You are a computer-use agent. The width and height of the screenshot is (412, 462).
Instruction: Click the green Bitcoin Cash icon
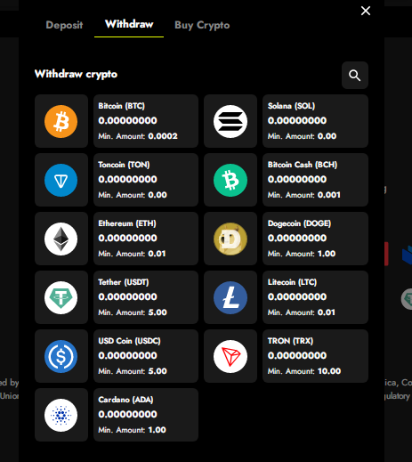(230, 180)
